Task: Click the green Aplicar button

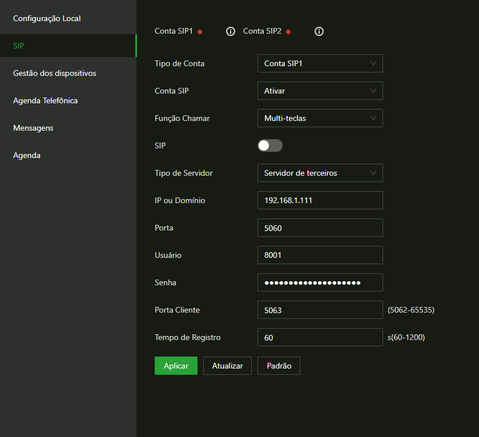Action: (x=176, y=366)
